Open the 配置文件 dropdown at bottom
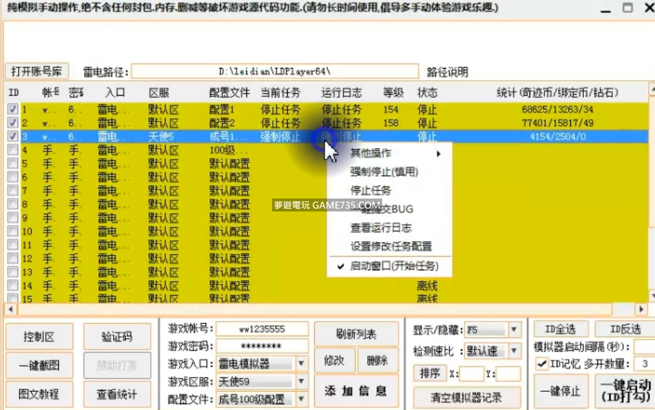Viewport: 655px width, 410px height. [x=301, y=400]
